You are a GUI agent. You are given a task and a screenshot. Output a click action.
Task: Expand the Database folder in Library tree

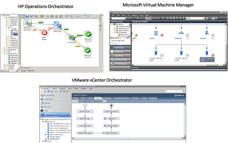click(7, 23)
